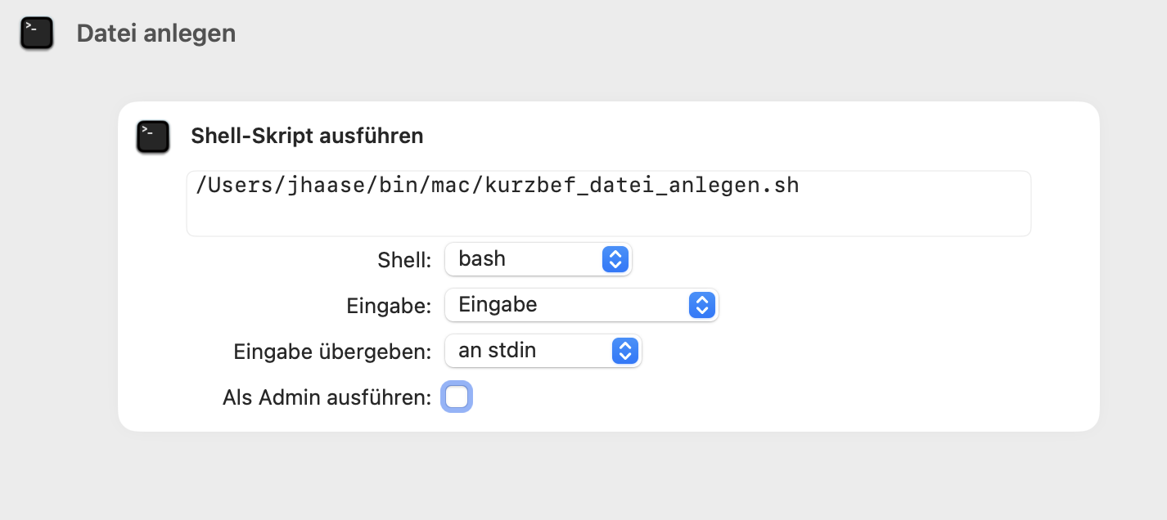Click the "Shell:" label
Image resolution: width=1167 pixels, height=520 pixels.
tap(404, 260)
